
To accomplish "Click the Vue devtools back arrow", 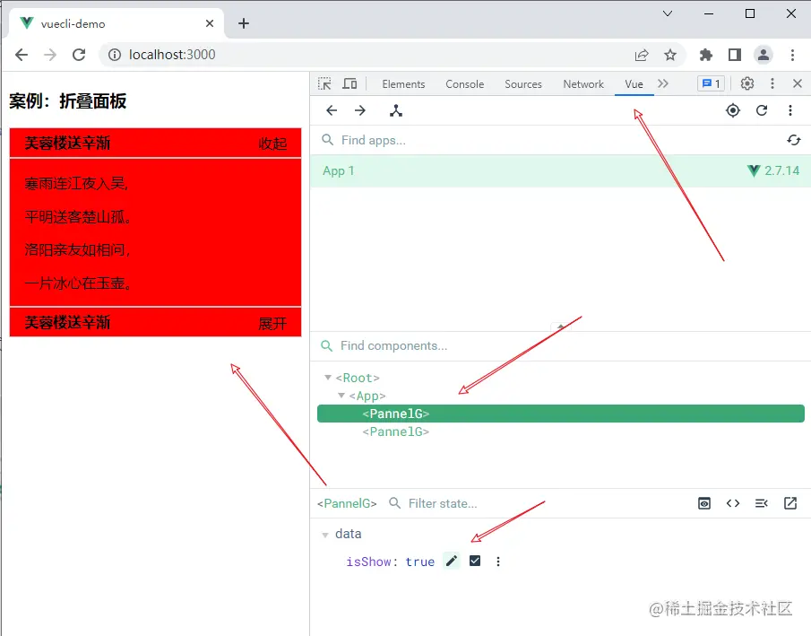I will 332,110.
